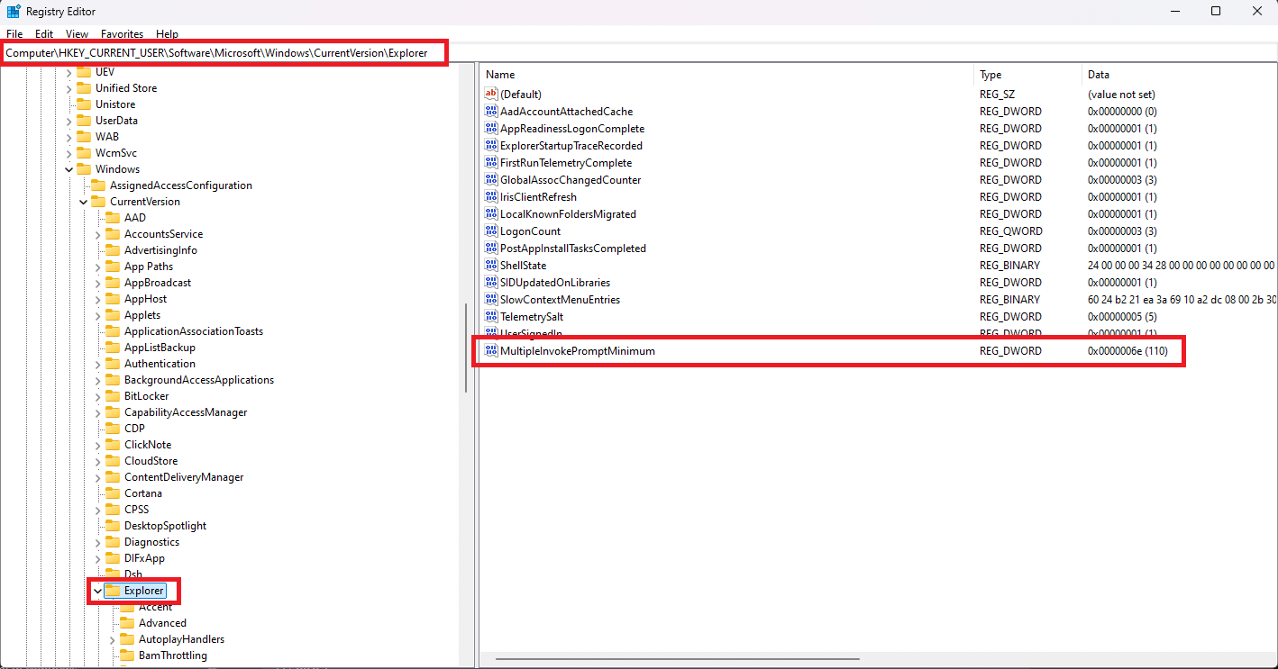
Task: Select the AssignedAccessConfiguration key label
Action: point(181,185)
